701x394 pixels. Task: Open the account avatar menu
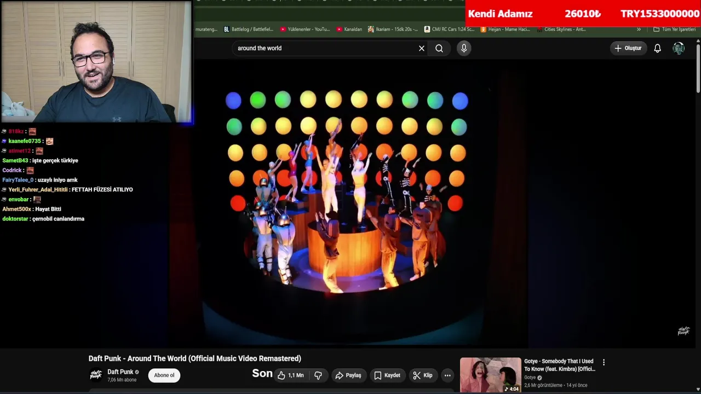[679, 48]
